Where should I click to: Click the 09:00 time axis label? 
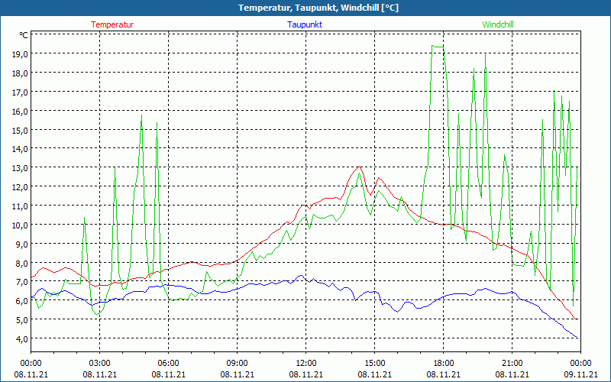point(237,364)
